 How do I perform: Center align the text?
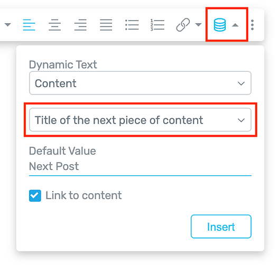(54, 25)
